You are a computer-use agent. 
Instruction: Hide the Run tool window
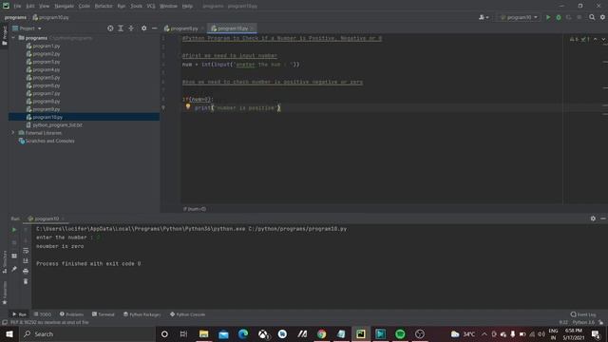[603, 218]
